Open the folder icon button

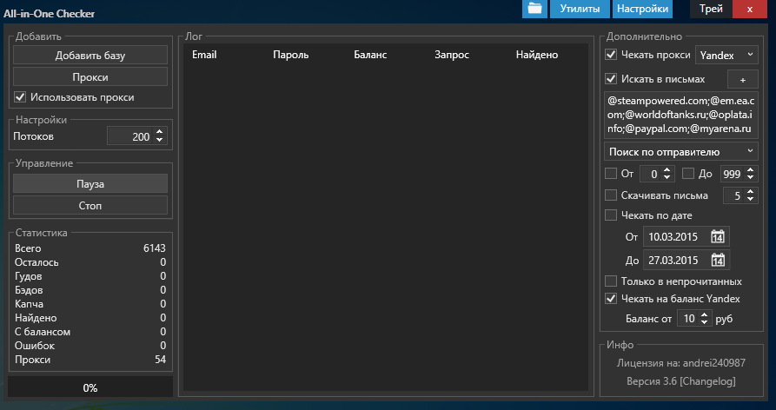click(534, 9)
